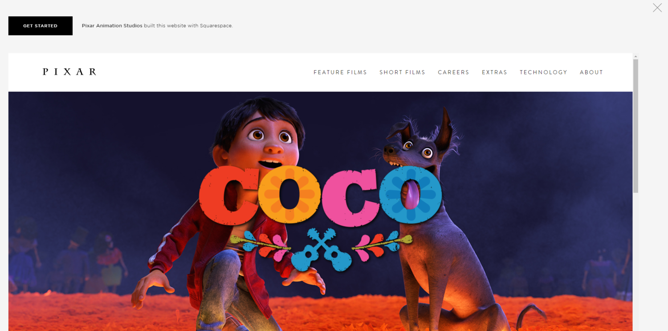Click the red letter C in COCO

[228, 196]
